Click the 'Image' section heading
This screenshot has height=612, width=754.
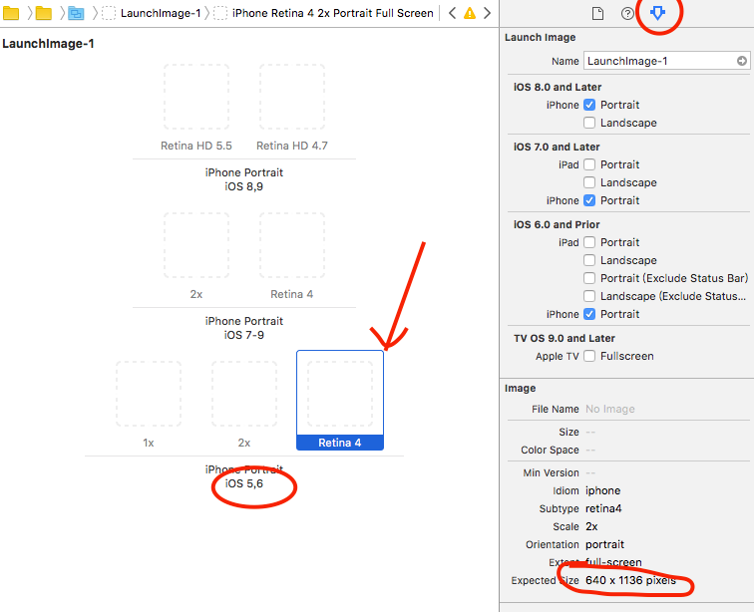[520, 389]
